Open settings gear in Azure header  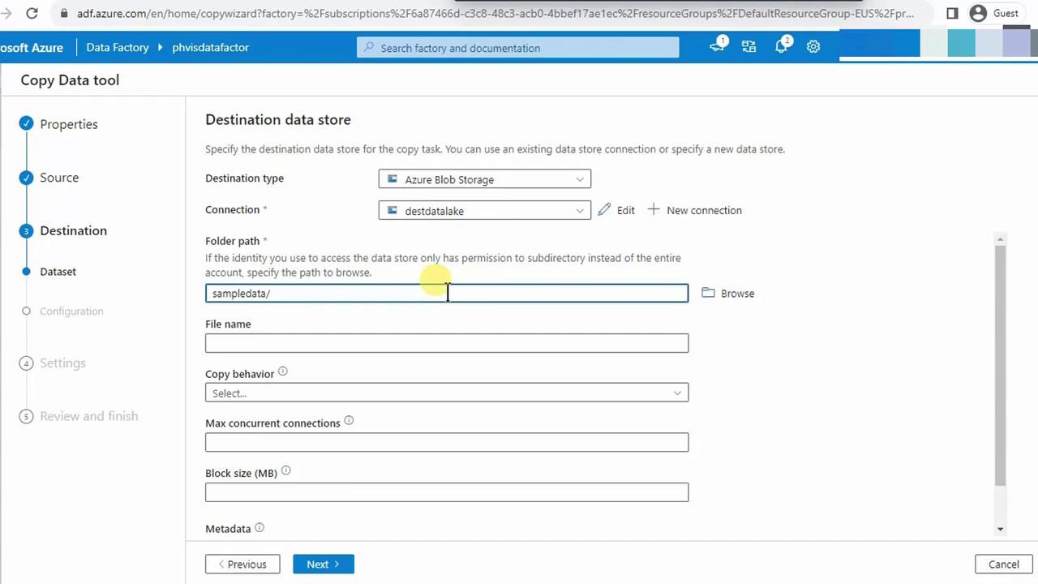[x=813, y=47]
